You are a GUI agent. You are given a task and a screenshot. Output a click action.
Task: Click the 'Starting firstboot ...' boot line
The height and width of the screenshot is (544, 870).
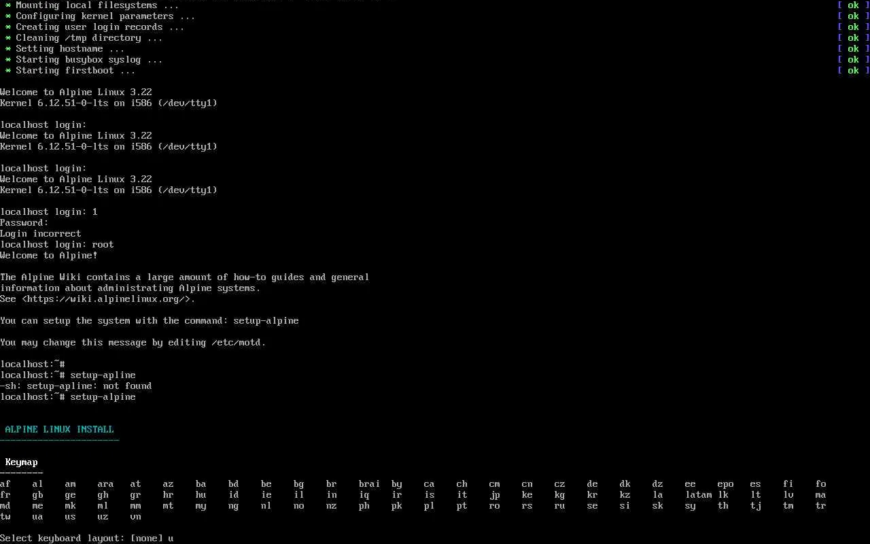click(71, 70)
